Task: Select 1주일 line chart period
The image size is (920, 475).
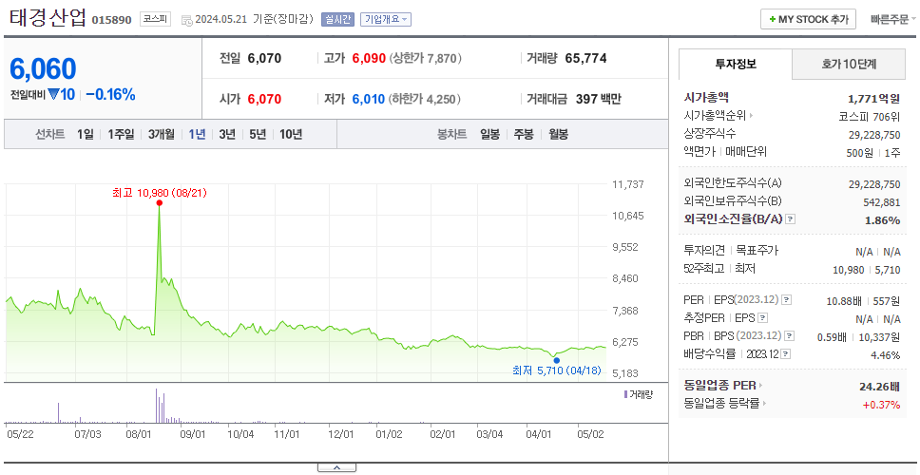Action: pyautogui.click(x=121, y=134)
